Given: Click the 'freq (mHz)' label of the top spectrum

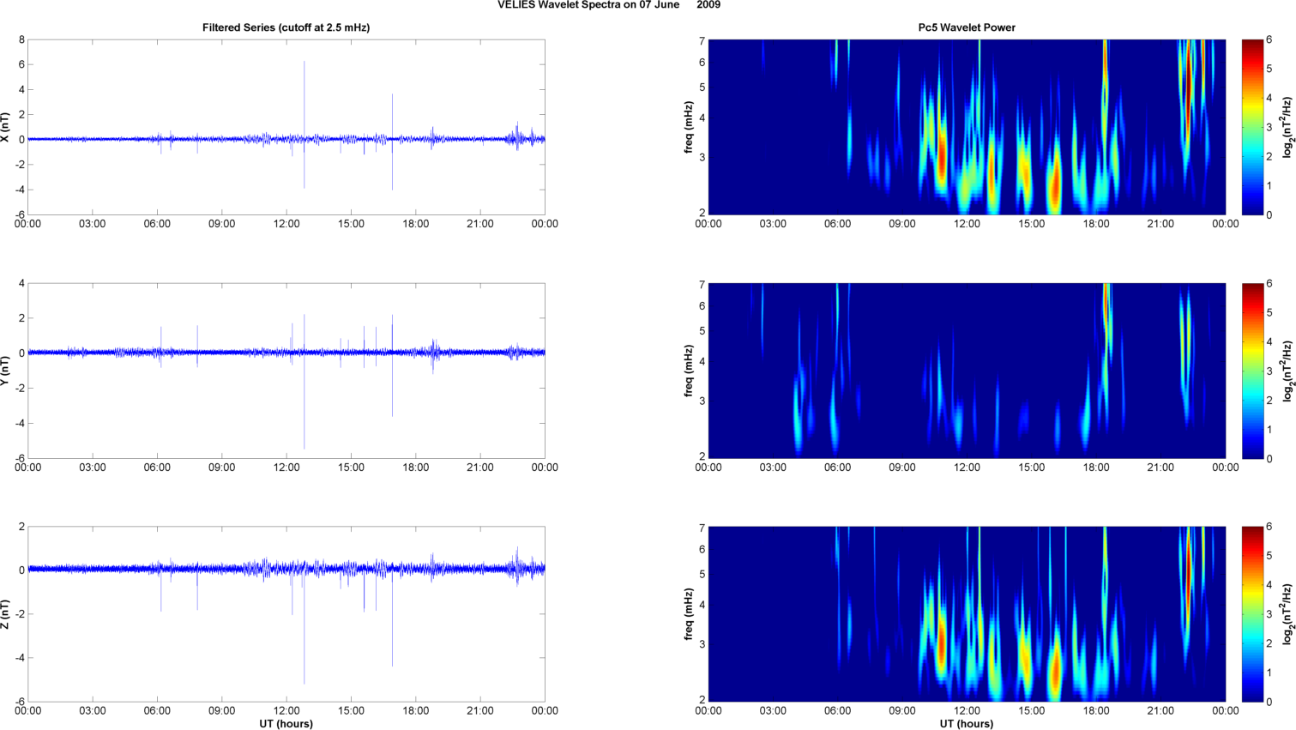Looking at the screenshot, I should 688,127.
